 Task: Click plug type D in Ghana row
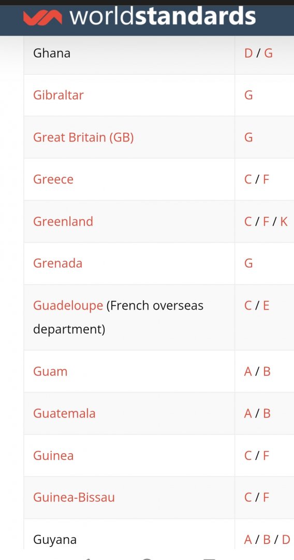pyautogui.click(x=248, y=53)
